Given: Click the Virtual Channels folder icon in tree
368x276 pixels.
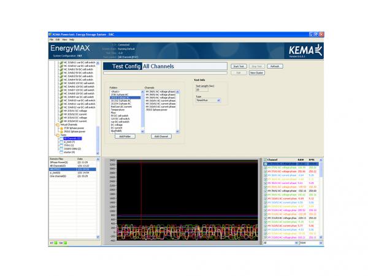Looking at the screenshot, I should [x=58, y=125].
